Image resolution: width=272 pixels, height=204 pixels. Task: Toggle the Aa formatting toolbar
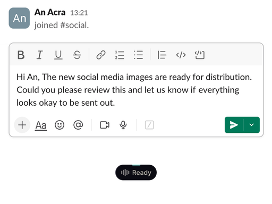pos(41,125)
